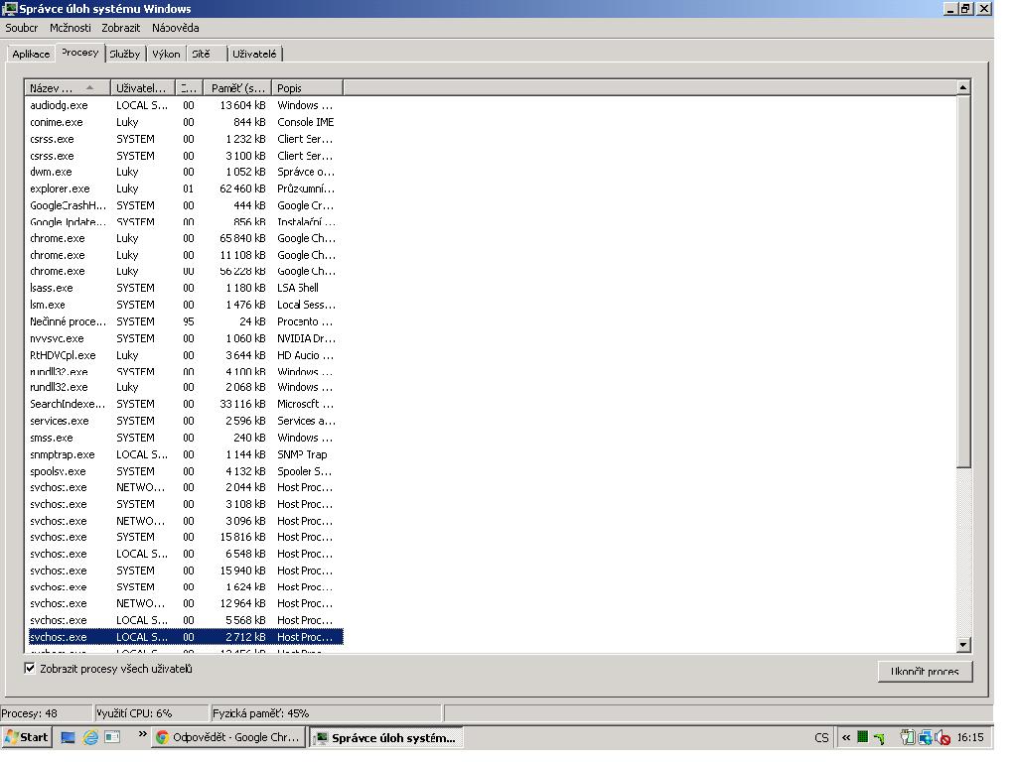The image size is (1017, 762).
Task: Click network connection tray icon
Action: (x=926, y=737)
